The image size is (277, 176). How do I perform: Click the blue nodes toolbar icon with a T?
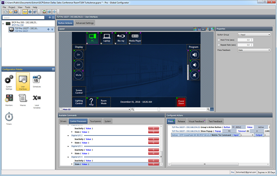click(x=49, y=12)
